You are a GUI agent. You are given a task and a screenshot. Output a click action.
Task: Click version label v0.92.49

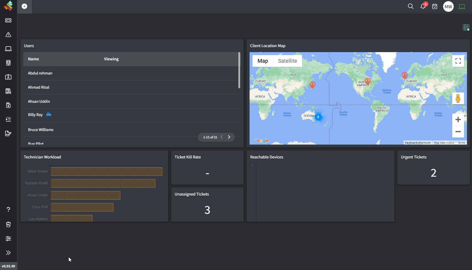click(x=8, y=266)
